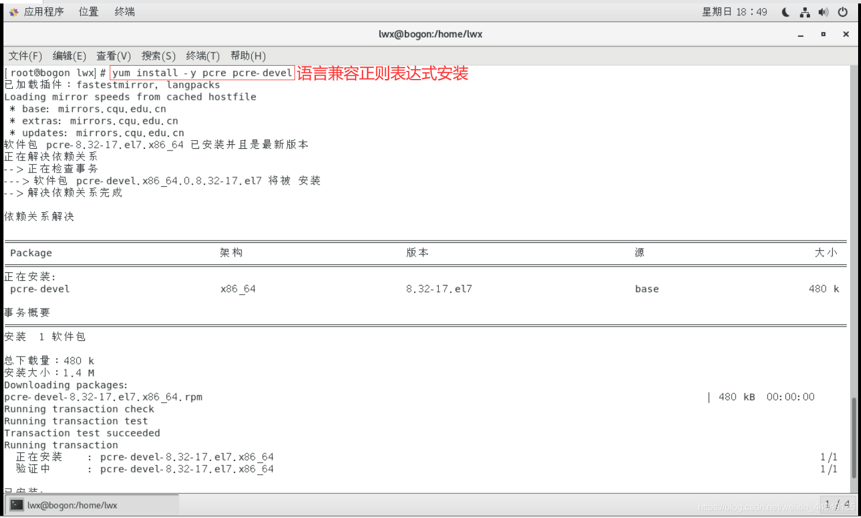Screen dimensions: 861x518
Task: Click the 验证中 pcre-devel line
Action: (145, 470)
